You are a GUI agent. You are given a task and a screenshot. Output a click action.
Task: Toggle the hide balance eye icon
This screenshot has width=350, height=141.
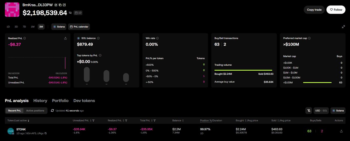[x=70, y=13]
